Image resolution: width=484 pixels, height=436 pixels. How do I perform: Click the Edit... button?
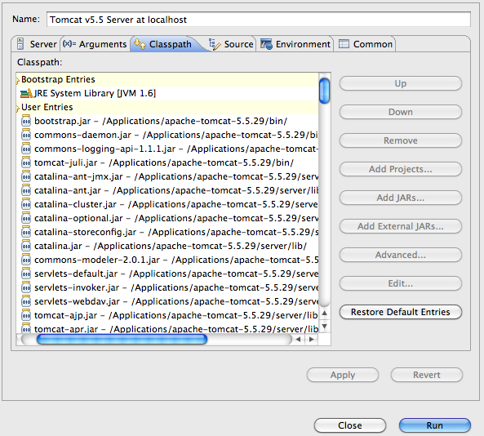(401, 283)
